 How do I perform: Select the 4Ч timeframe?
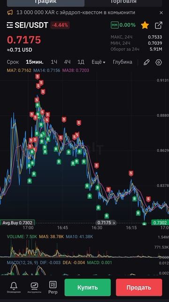tap(67, 62)
